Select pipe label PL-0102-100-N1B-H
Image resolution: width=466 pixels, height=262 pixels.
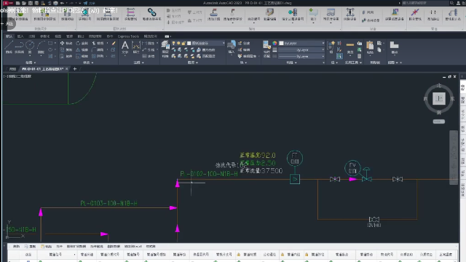pyautogui.click(x=209, y=174)
